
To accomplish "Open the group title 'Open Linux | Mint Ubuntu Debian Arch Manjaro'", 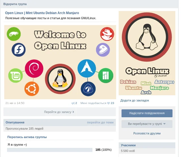I will 42,13.
